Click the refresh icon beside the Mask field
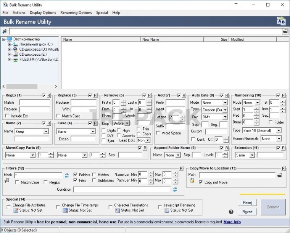 (x=67, y=175)
